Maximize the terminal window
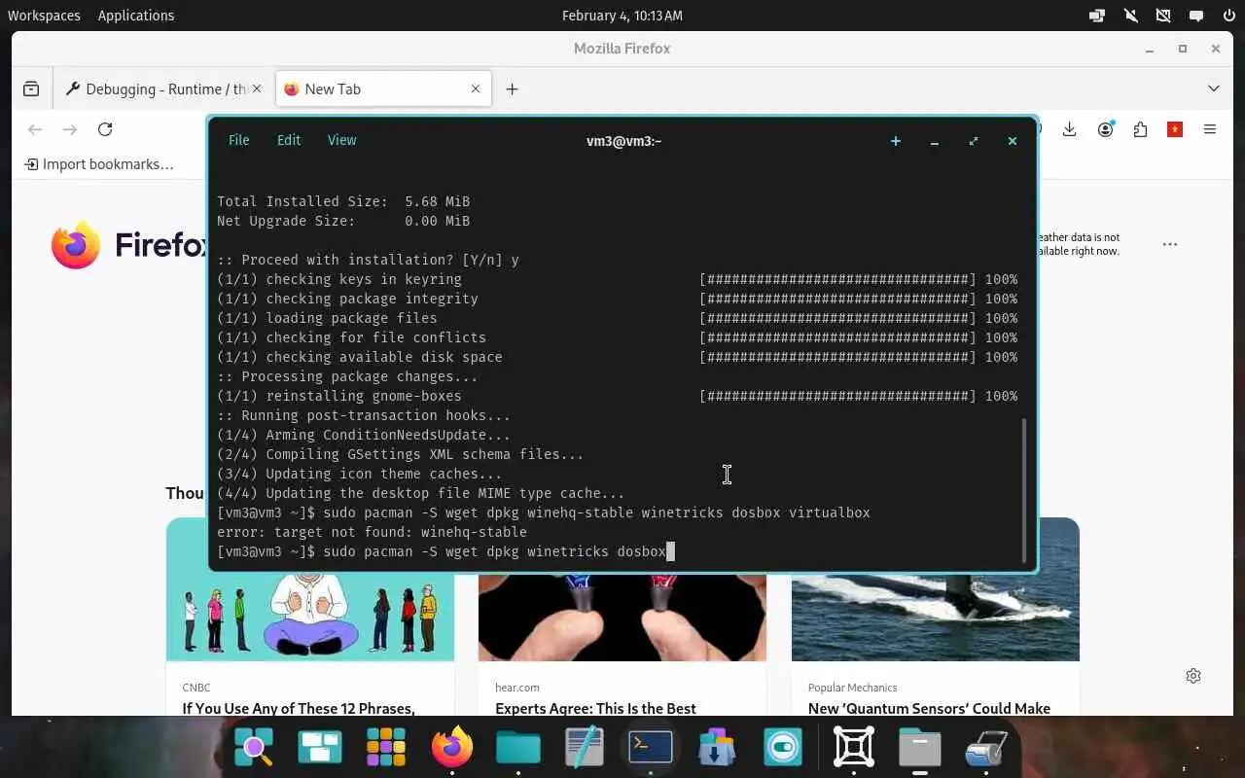The width and height of the screenshot is (1245, 778). click(x=974, y=141)
